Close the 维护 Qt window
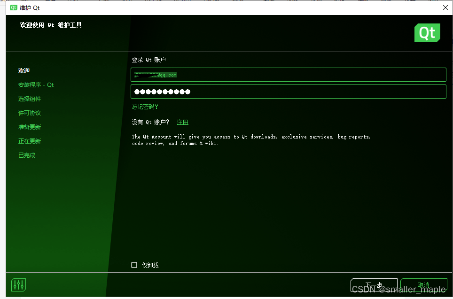453x299 pixels. [445, 8]
